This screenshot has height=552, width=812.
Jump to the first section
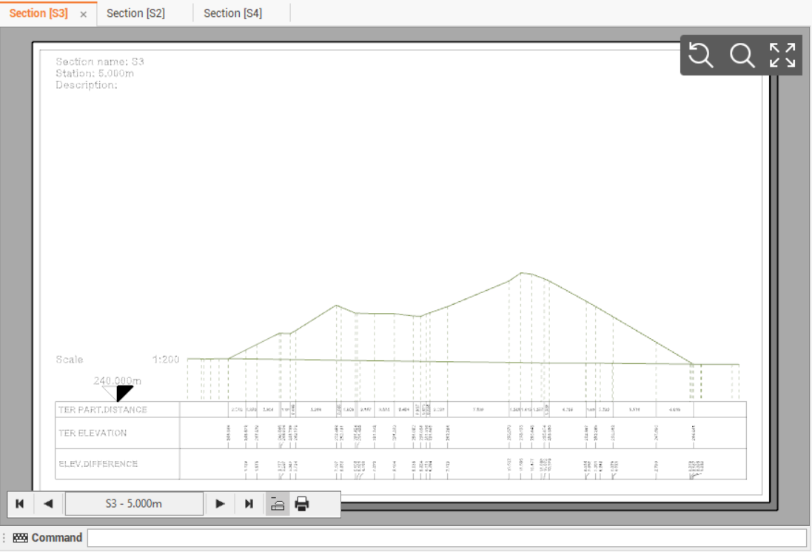20,504
